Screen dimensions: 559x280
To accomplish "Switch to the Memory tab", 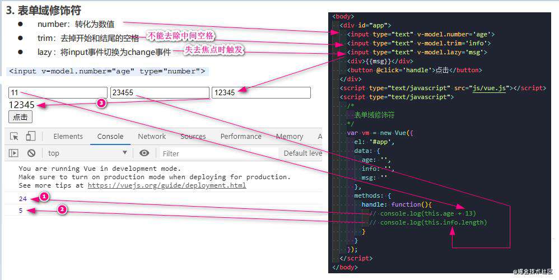I will coord(290,137).
